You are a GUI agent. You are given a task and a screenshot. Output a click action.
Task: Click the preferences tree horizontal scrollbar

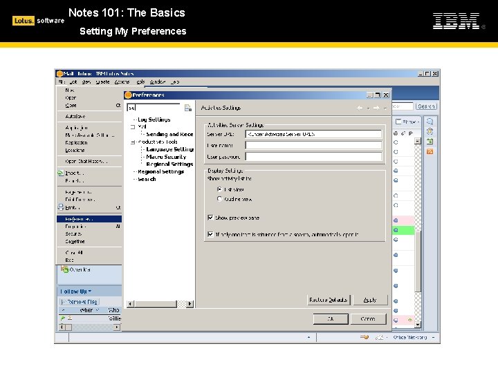click(x=160, y=304)
